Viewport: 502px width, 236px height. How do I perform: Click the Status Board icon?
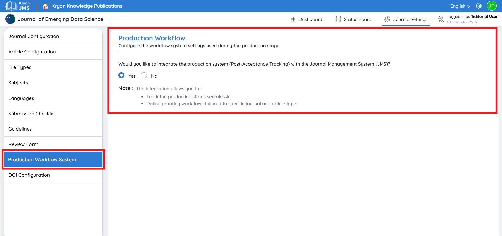tap(338, 19)
